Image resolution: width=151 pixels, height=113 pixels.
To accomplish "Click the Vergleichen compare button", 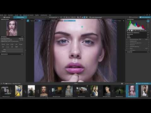I will pos(53,17).
